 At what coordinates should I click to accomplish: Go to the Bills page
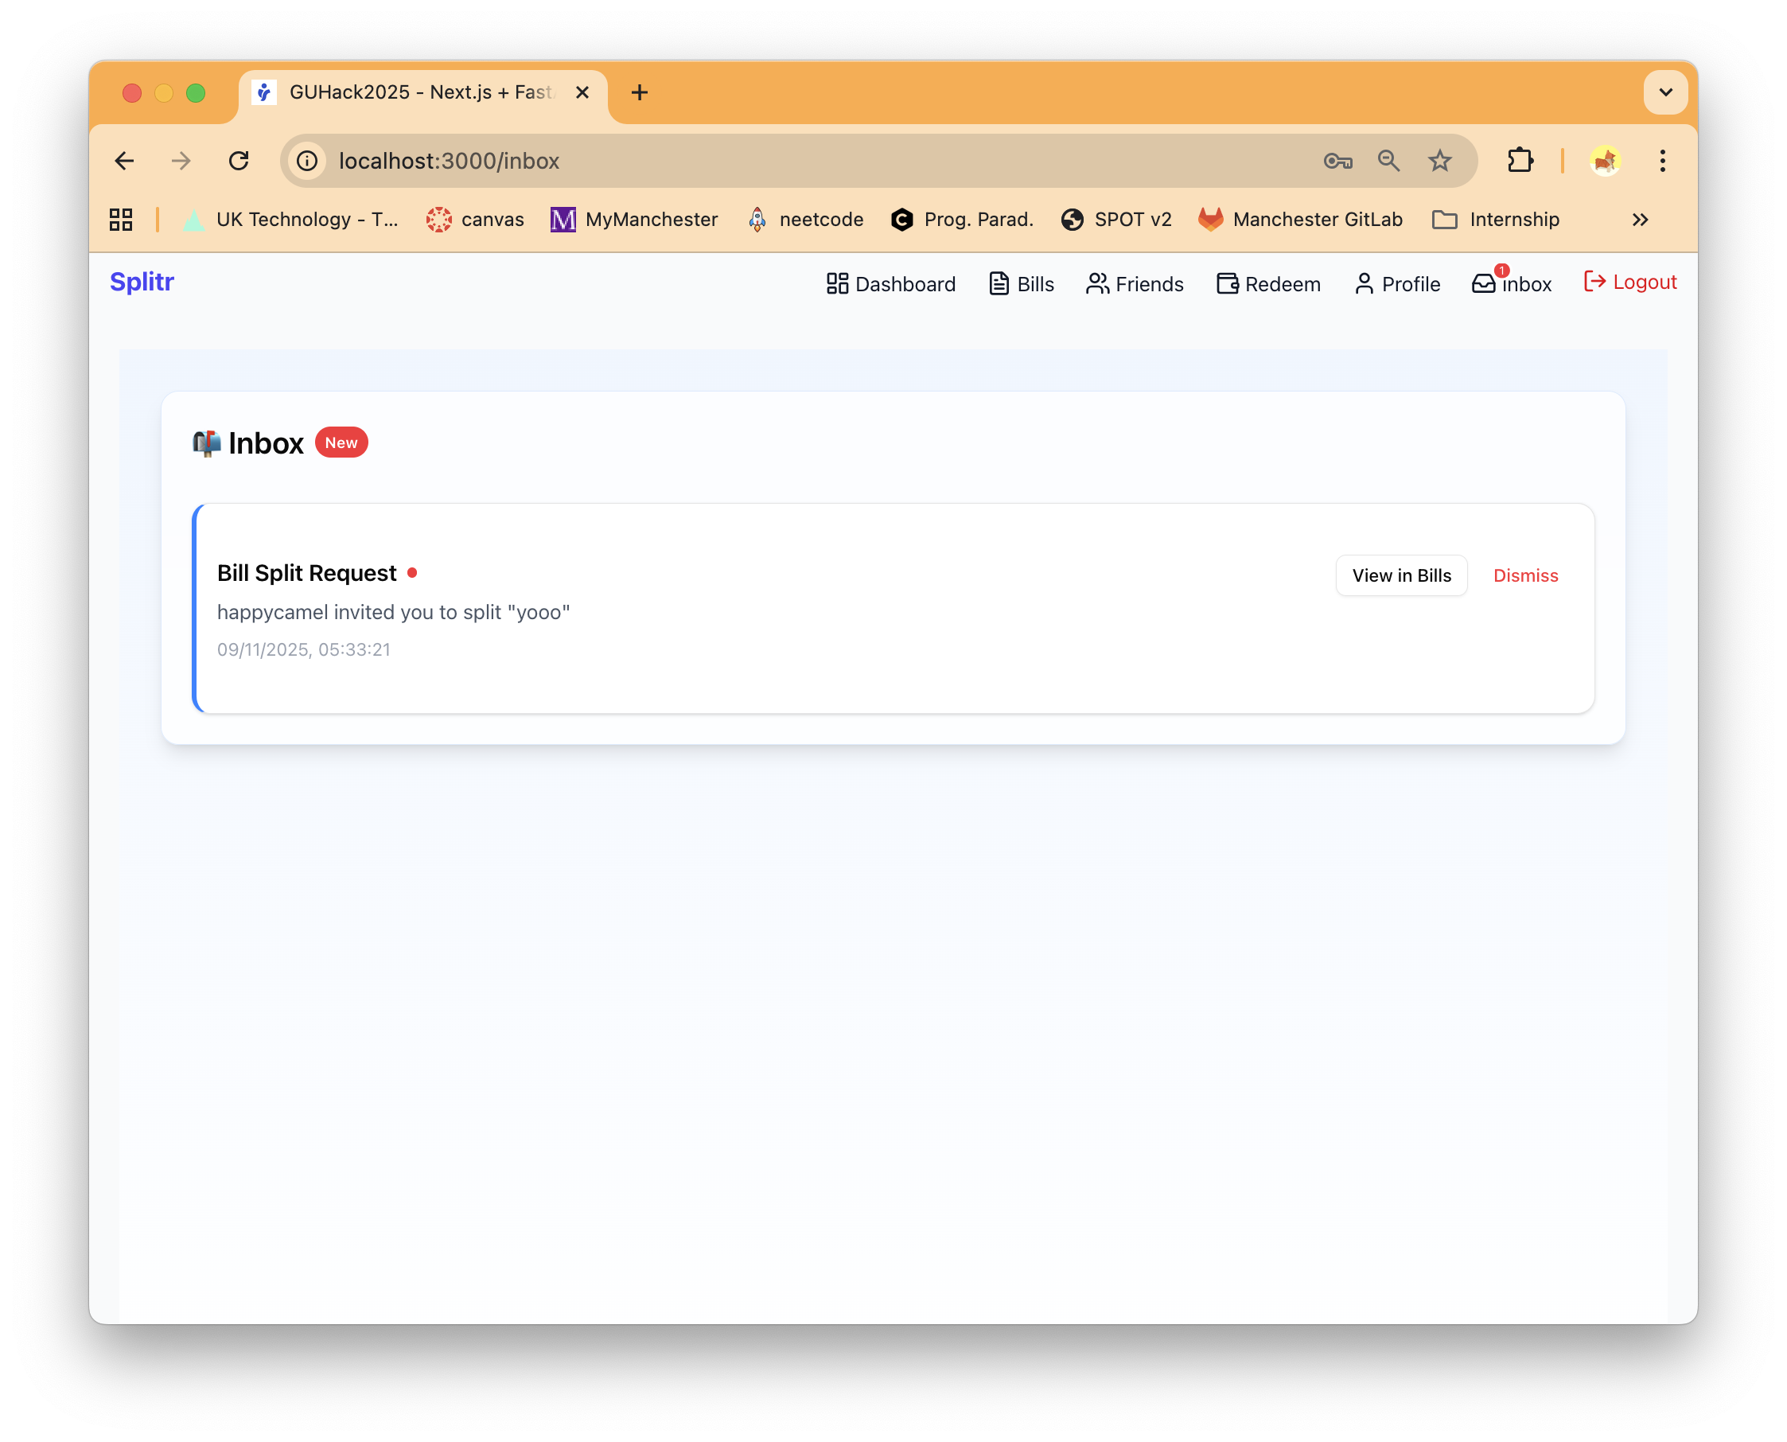[1022, 284]
